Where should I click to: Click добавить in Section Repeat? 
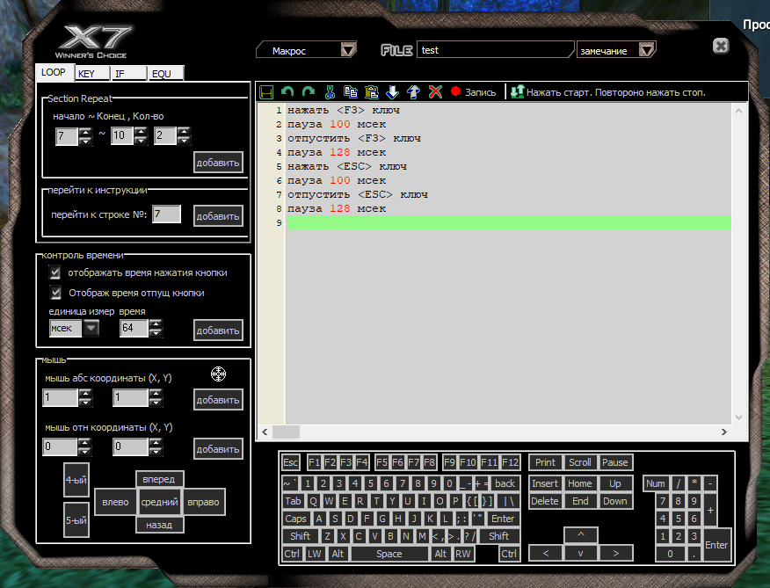[218, 163]
